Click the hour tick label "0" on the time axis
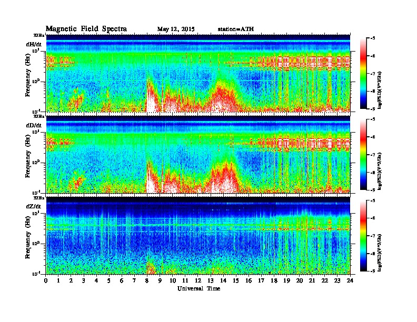 46,280
